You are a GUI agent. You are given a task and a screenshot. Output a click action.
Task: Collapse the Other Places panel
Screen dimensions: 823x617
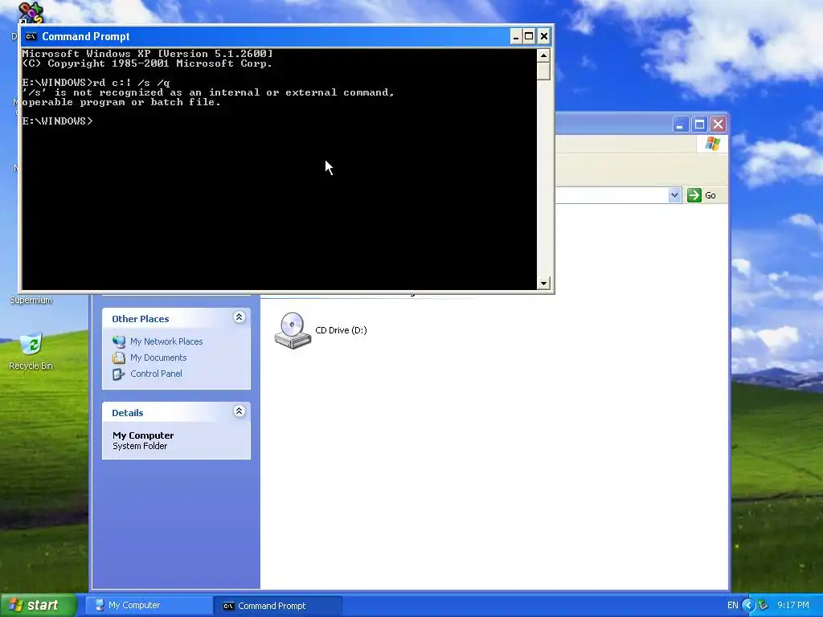point(239,317)
